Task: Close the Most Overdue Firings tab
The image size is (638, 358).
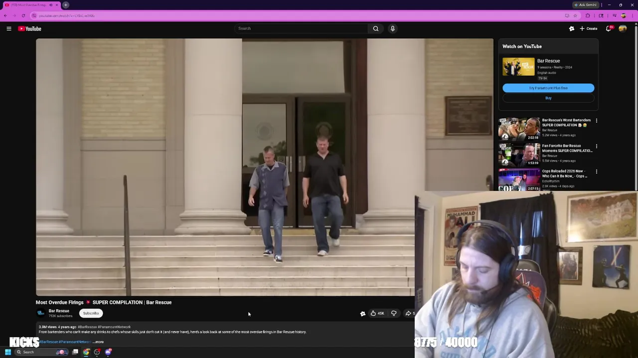Action: click(x=56, y=5)
